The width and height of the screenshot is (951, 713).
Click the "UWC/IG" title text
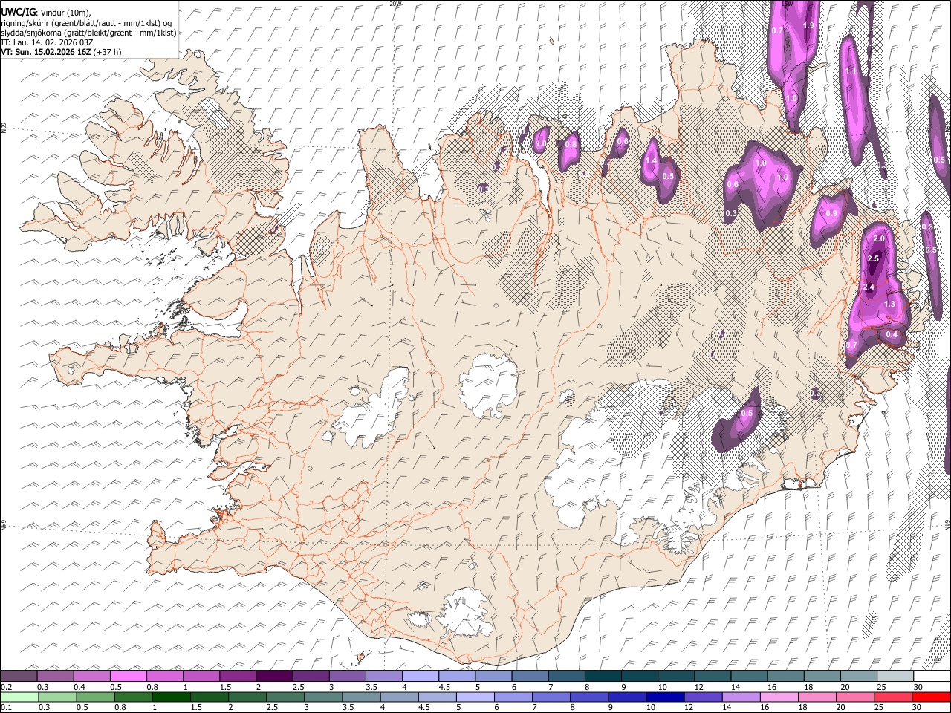18,12
